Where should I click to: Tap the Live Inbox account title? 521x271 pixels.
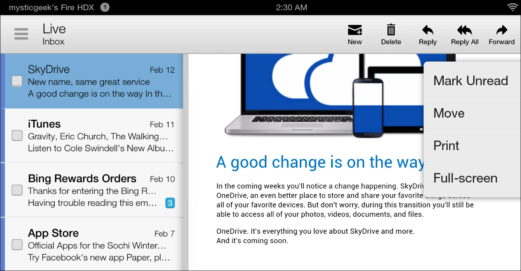[54, 34]
